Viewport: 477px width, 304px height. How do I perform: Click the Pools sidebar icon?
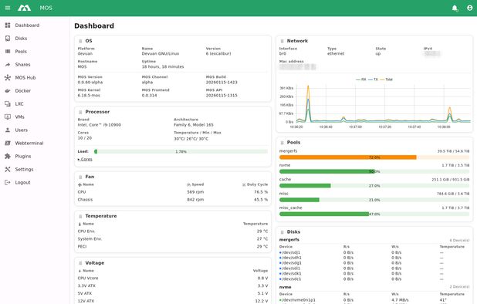point(8,52)
